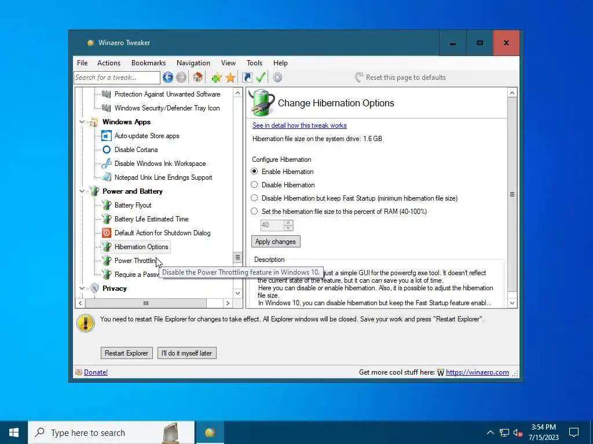Open the File menu
This screenshot has width=593, height=444.
82,63
